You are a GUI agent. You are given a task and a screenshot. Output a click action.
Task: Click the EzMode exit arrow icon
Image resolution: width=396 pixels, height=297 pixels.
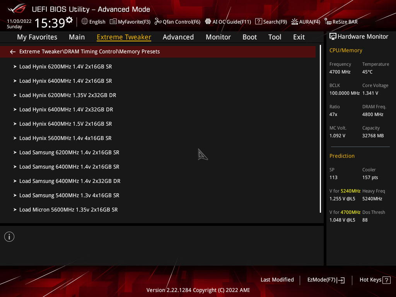pyautogui.click(x=341, y=280)
